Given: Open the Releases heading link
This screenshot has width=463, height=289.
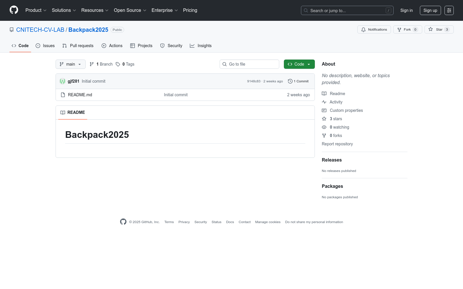Looking at the screenshot, I should tap(332, 160).
